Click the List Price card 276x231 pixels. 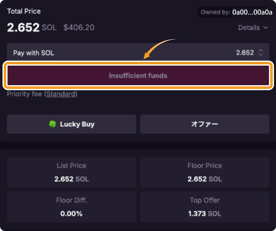tap(72, 172)
